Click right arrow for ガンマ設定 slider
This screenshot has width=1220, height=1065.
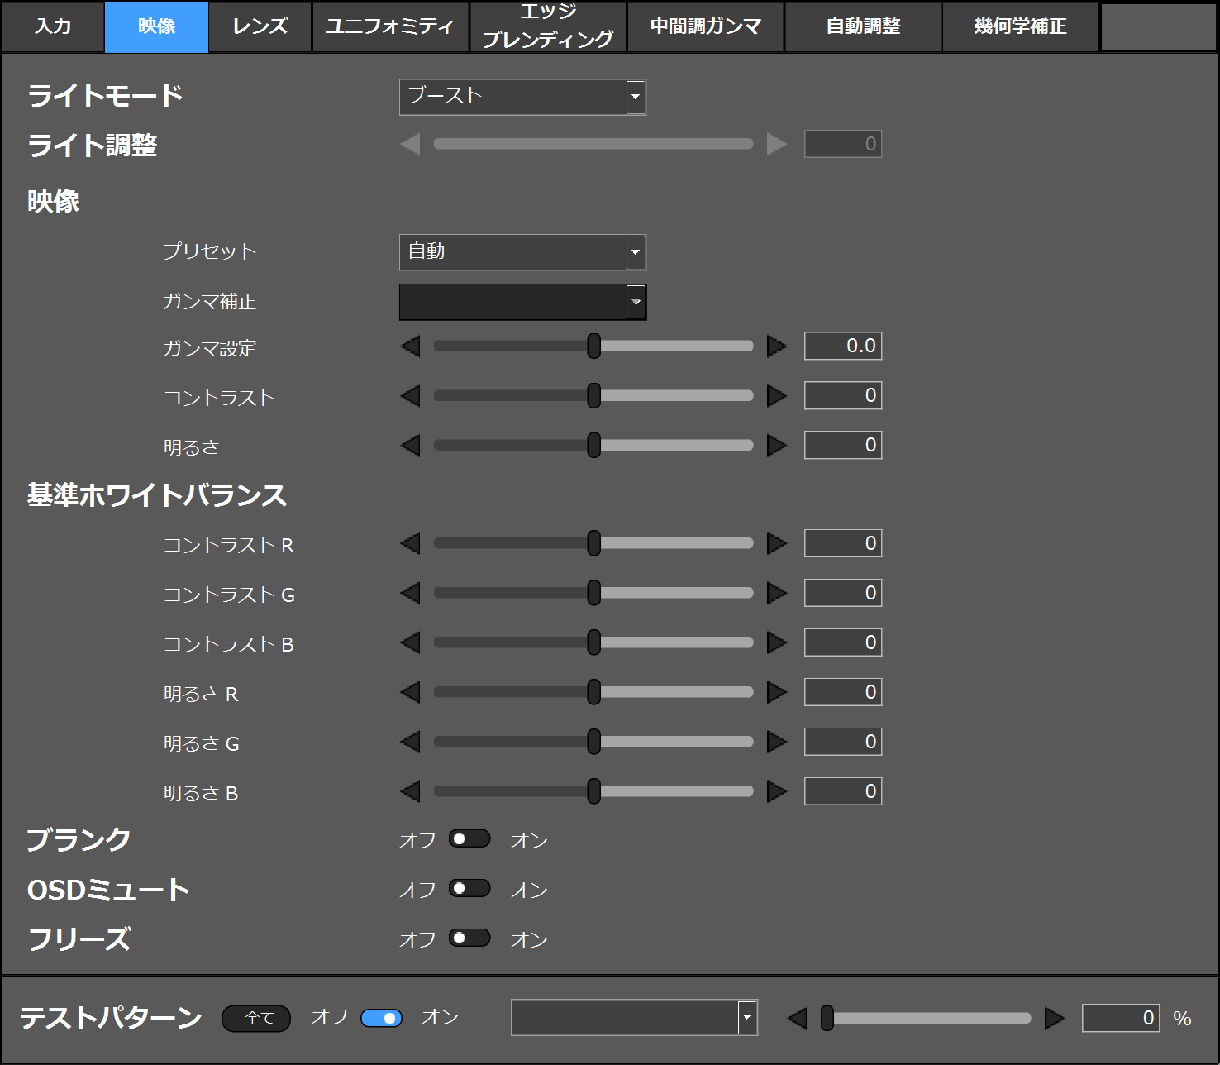point(776,346)
